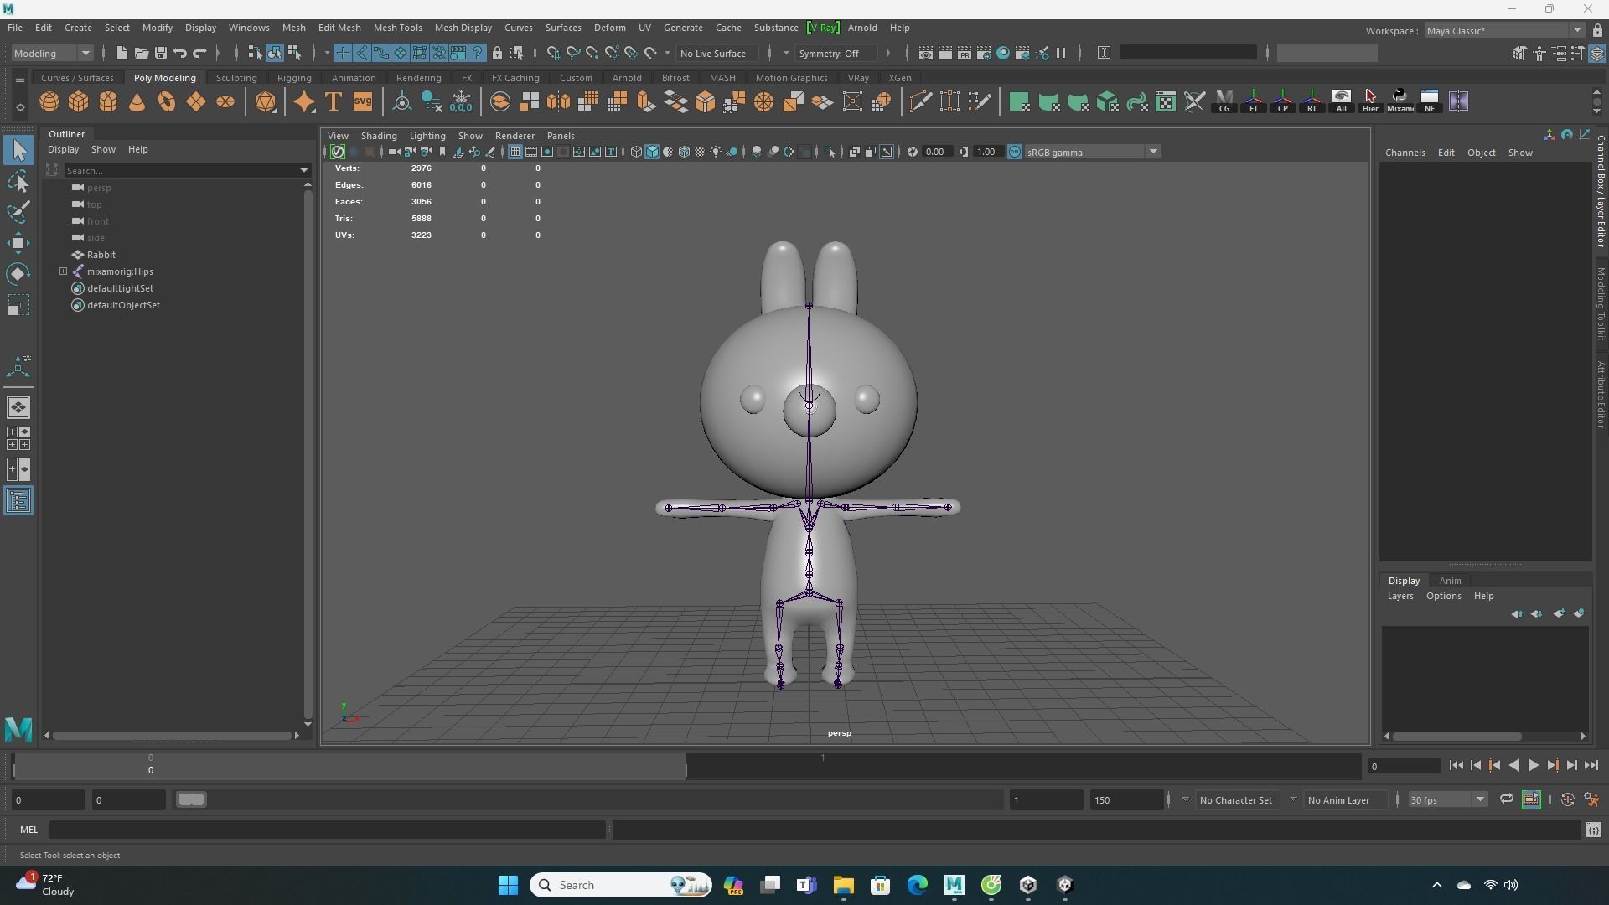The height and width of the screenshot is (905, 1609).
Task: Click single perspective view layout button
Action: [18, 407]
